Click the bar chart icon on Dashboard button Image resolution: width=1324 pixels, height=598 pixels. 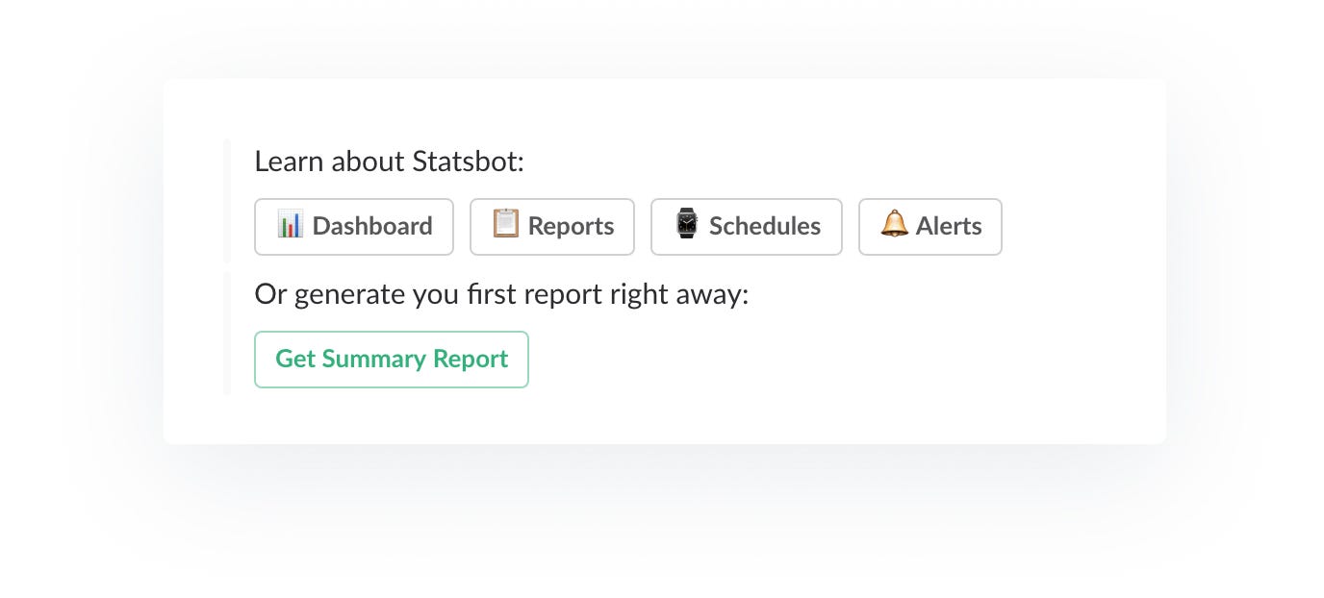click(293, 226)
